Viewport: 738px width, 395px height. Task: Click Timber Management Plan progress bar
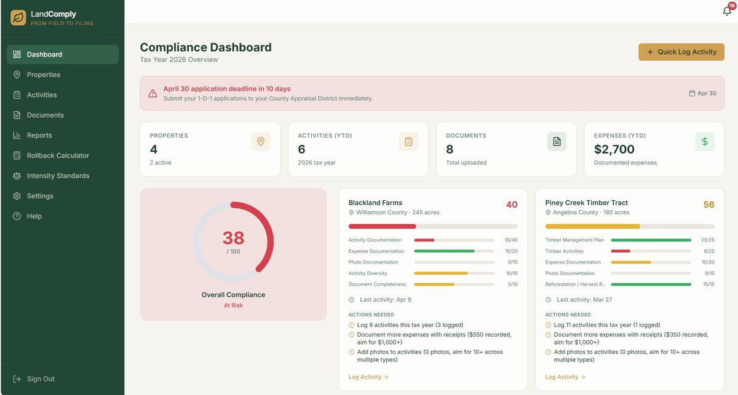(651, 240)
